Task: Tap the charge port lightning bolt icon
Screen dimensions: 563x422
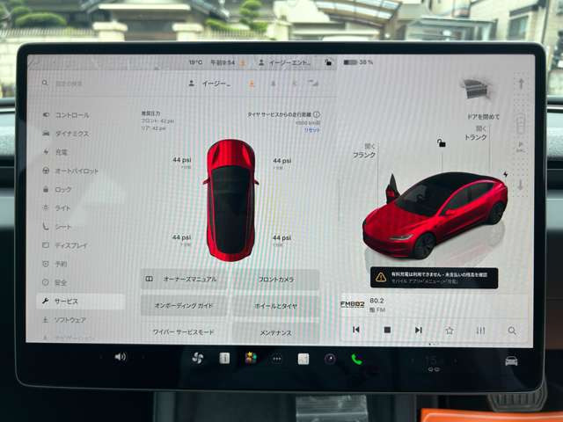Action: pyautogui.click(x=506, y=174)
